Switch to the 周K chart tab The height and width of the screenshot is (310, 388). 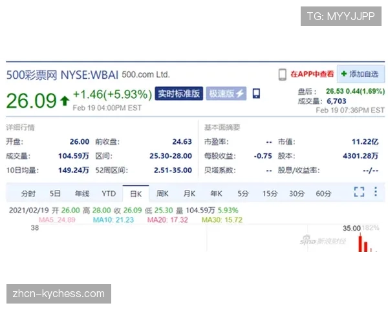(162, 194)
